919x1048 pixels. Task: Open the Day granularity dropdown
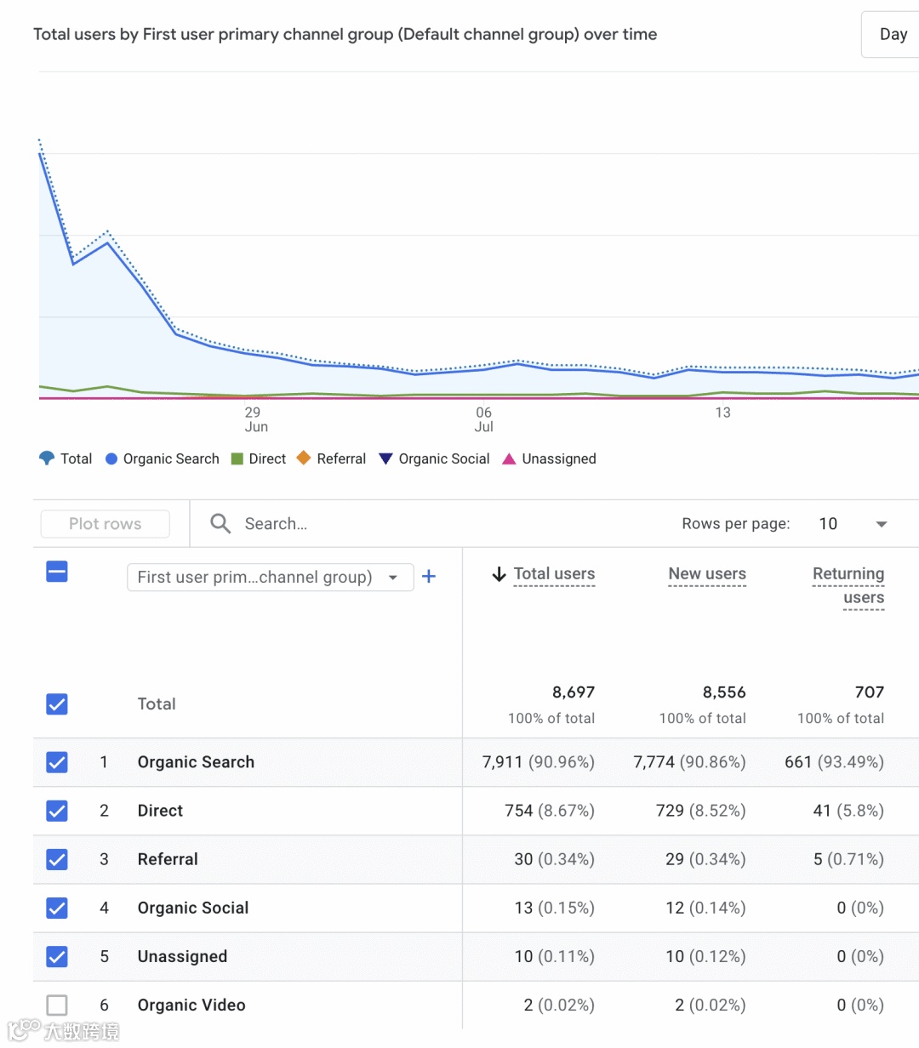point(893,34)
